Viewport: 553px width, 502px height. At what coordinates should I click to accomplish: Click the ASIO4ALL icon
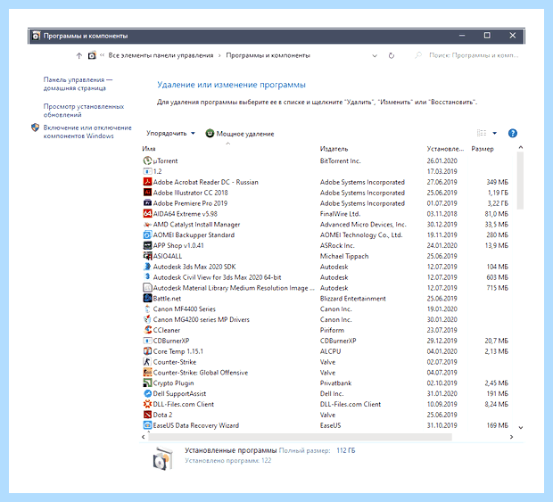[x=147, y=256]
